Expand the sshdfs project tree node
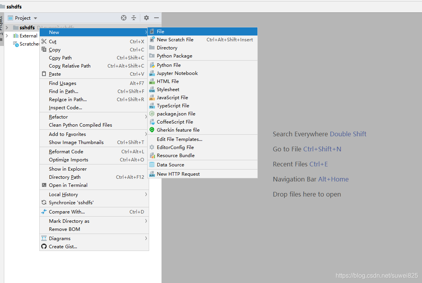Image resolution: width=422 pixels, height=283 pixels. (7, 27)
